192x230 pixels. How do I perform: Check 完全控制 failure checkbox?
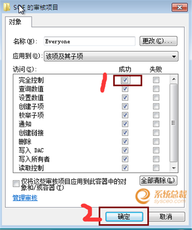click(156, 80)
